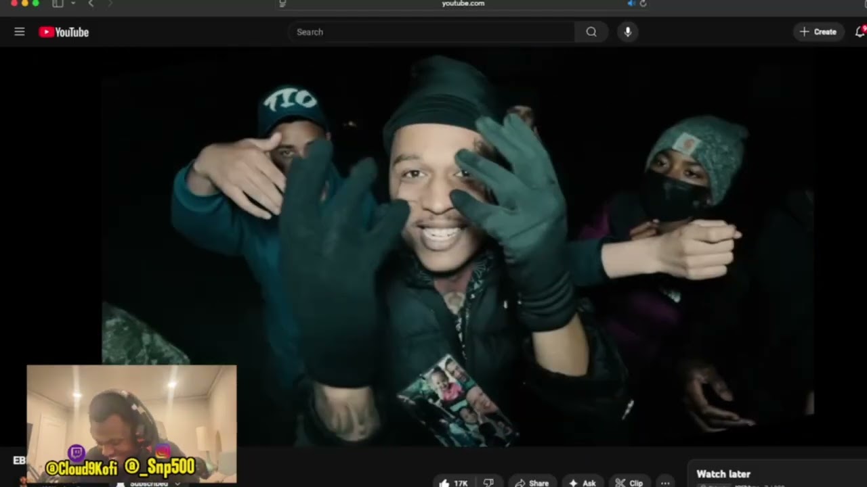Toggle Safari sidebar button

click(x=58, y=3)
